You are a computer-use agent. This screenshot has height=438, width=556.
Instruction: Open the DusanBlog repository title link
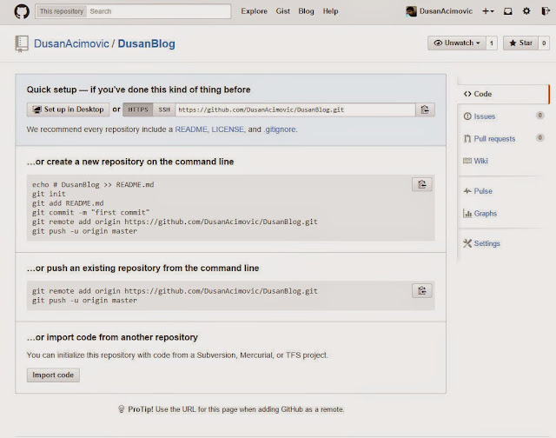[x=147, y=43]
